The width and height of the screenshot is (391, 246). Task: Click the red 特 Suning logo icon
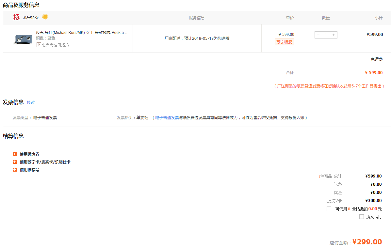click(16, 17)
